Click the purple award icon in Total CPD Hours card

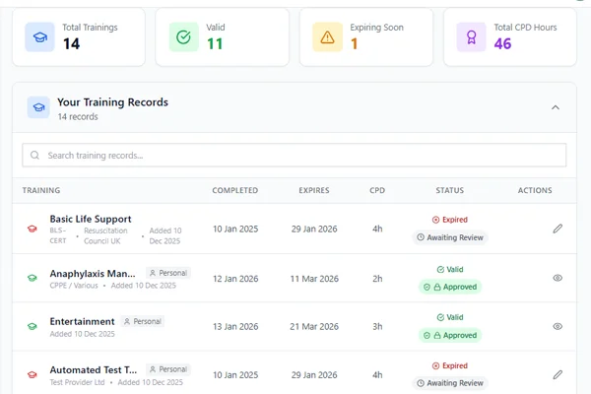pyautogui.click(x=472, y=37)
